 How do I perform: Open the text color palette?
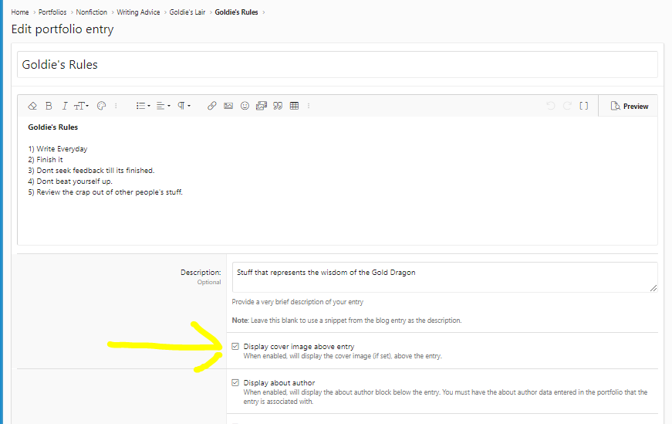(x=100, y=106)
